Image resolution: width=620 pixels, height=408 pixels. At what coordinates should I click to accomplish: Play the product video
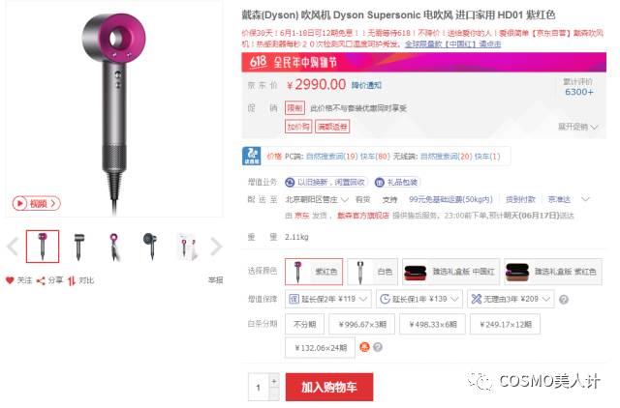[36, 203]
